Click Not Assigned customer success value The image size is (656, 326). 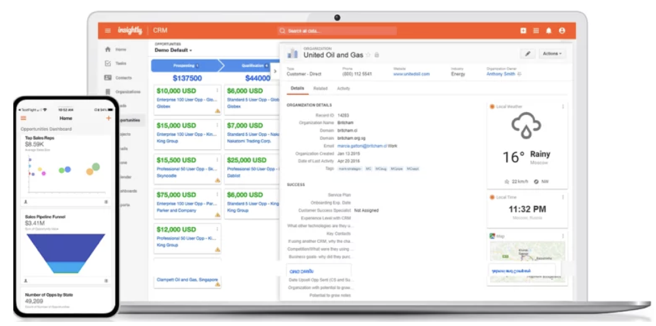tap(365, 210)
